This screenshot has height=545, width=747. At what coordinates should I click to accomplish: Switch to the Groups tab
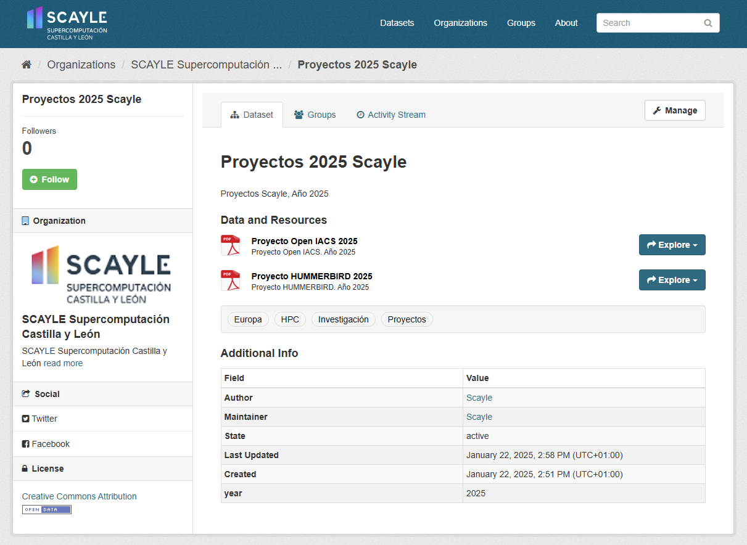(x=315, y=115)
